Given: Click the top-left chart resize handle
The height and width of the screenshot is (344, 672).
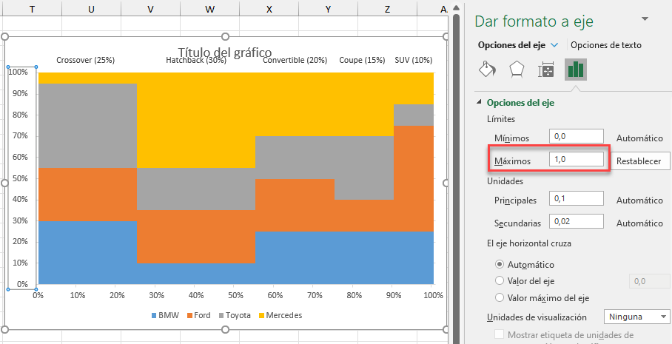Looking at the screenshot, I should (x=5, y=37).
